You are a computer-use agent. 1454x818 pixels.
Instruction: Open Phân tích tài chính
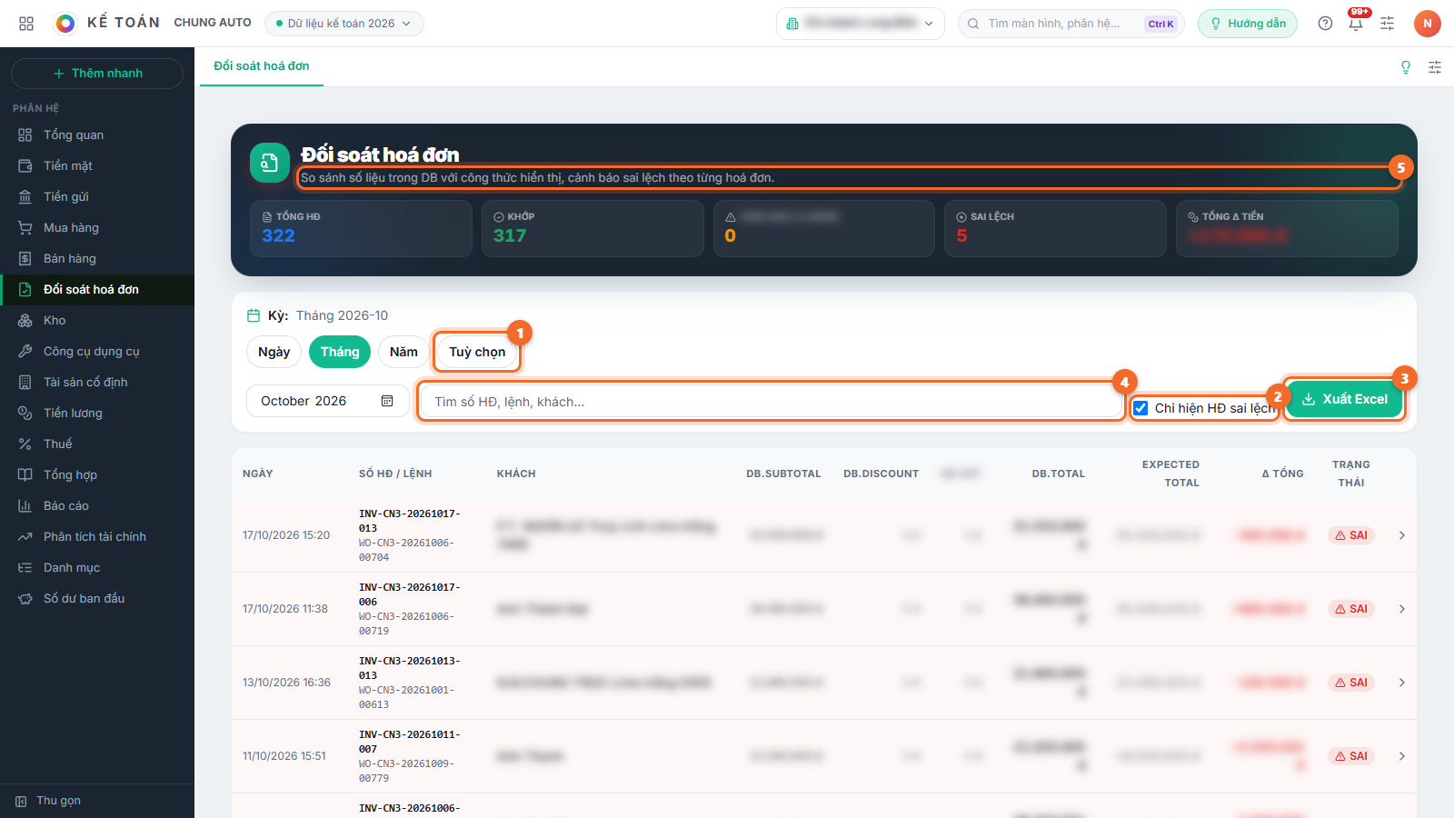point(97,536)
